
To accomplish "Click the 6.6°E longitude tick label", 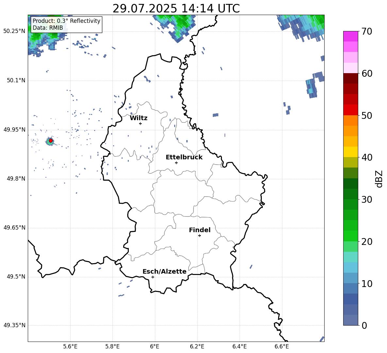I will pyautogui.click(x=282, y=346).
